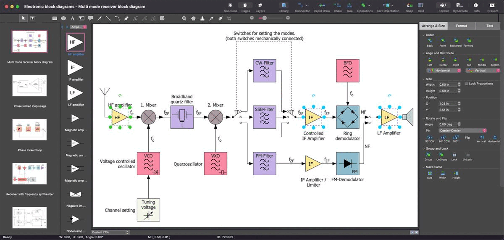The width and height of the screenshot is (504, 240).
Task: Pick the Eyedropper tool in toolbar
Action: [x=211, y=18]
